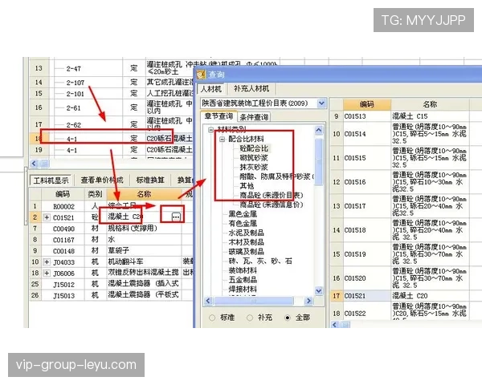
Task: Collapse the 材料类别 root node
Action: [210, 129]
